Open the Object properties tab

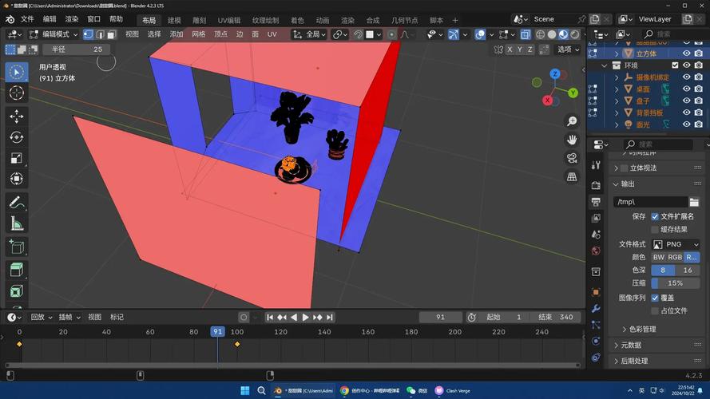tap(596, 292)
